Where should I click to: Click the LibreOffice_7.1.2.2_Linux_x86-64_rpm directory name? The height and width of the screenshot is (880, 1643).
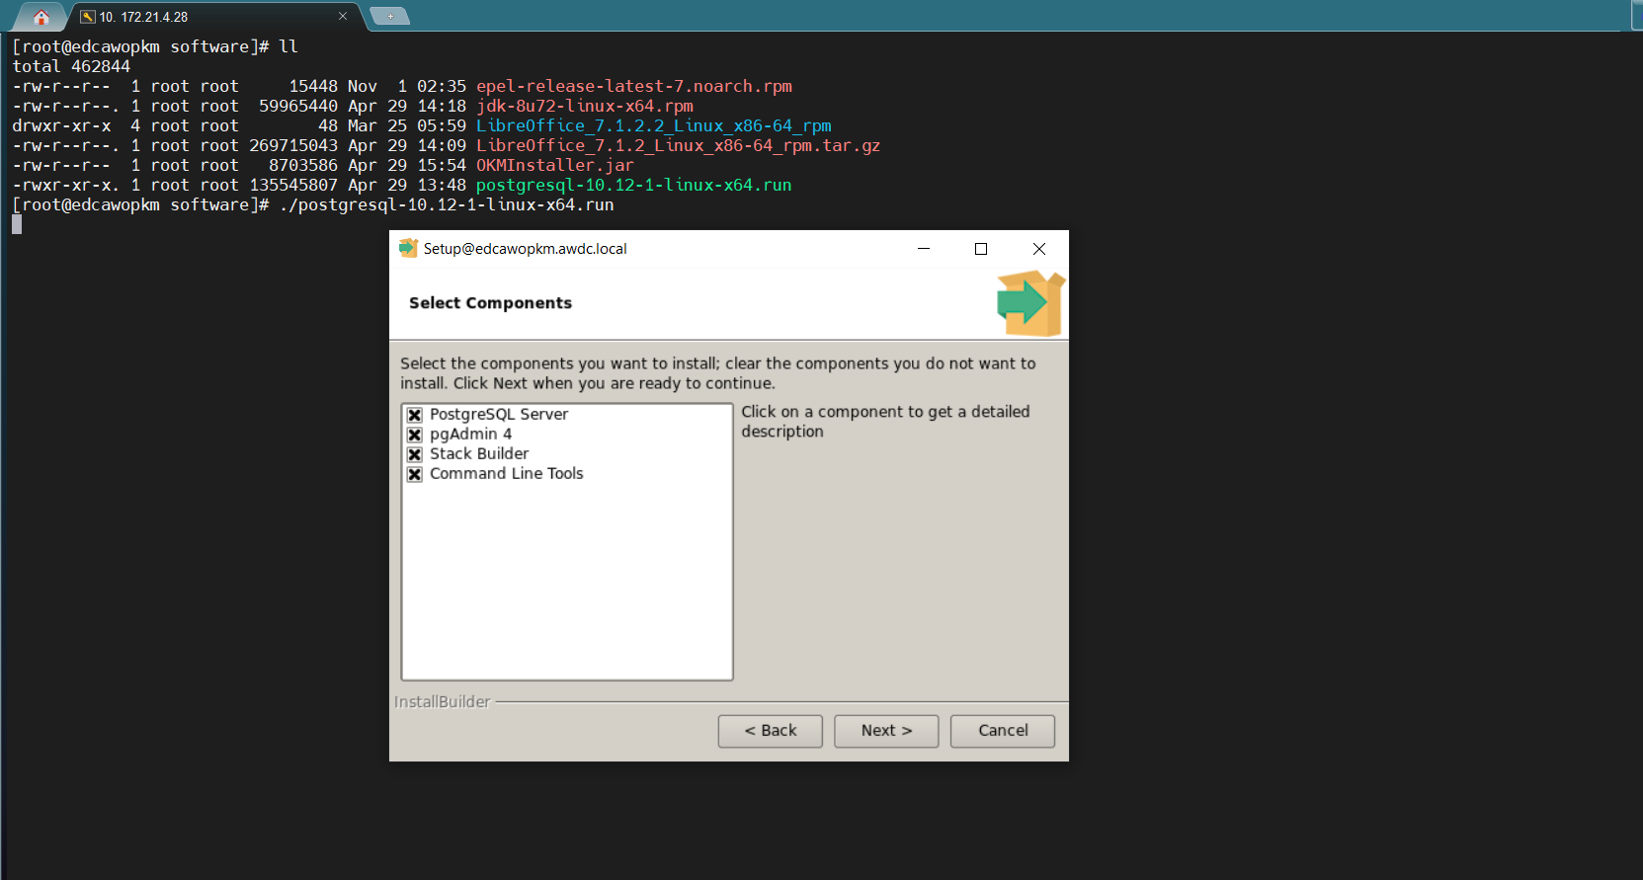click(654, 125)
